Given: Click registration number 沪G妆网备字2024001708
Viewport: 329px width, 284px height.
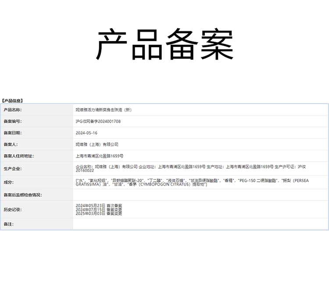Looking at the screenshot, I should coord(98,121).
